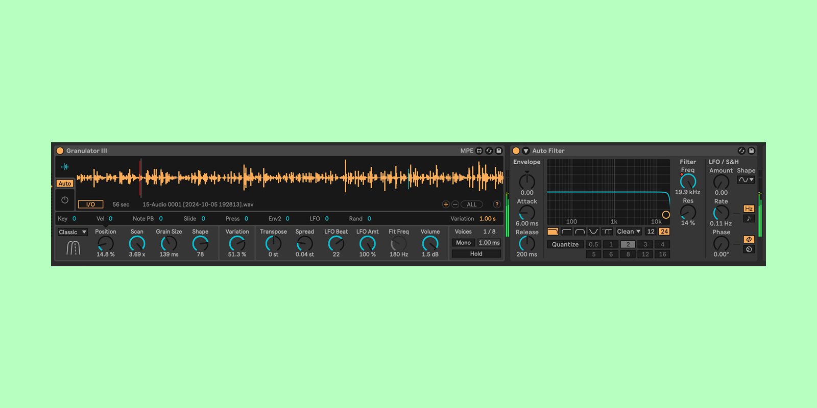Open the I/O section in Granulator III
The width and height of the screenshot is (817, 408).
[90, 204]
